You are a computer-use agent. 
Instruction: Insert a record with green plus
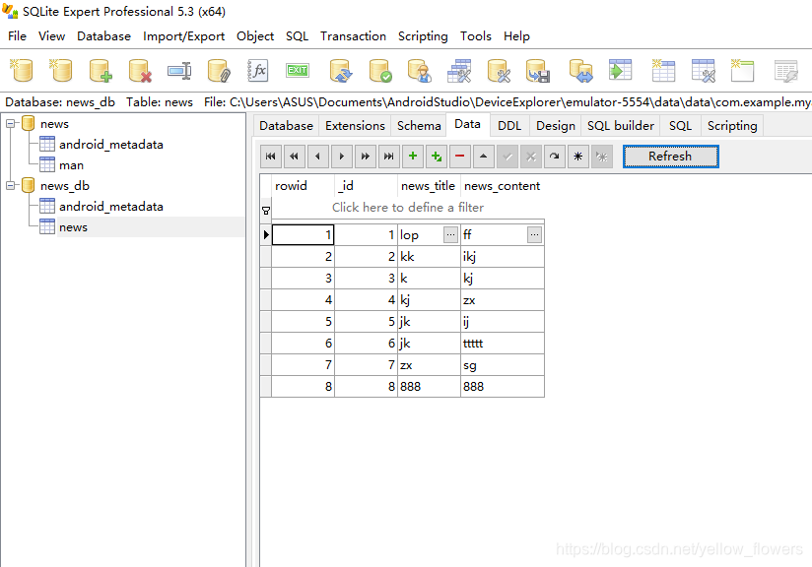click(413, 157)
